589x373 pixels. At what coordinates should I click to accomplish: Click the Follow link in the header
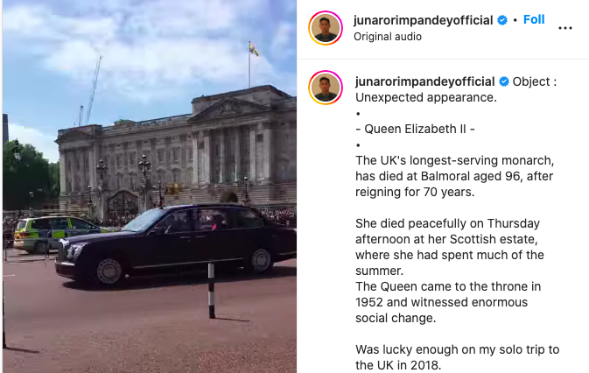coord(534,19)
